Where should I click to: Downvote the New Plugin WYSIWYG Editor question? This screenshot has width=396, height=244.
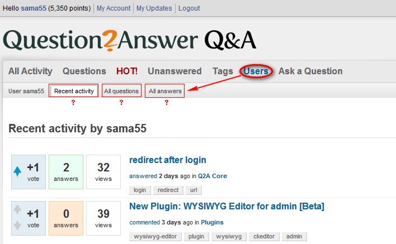point(17,224)
